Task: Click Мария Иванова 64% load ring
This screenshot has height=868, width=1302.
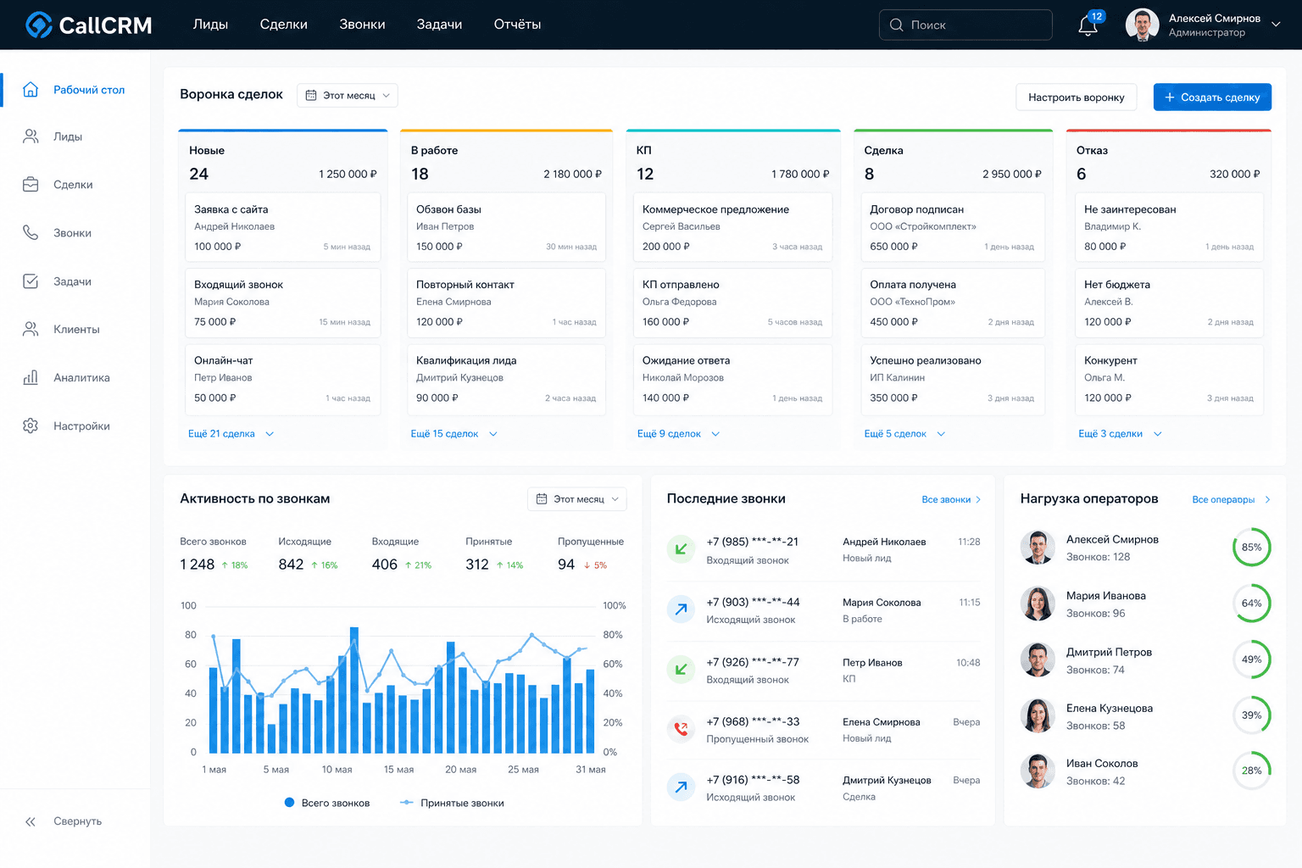Action: [x=1251, y=604]
